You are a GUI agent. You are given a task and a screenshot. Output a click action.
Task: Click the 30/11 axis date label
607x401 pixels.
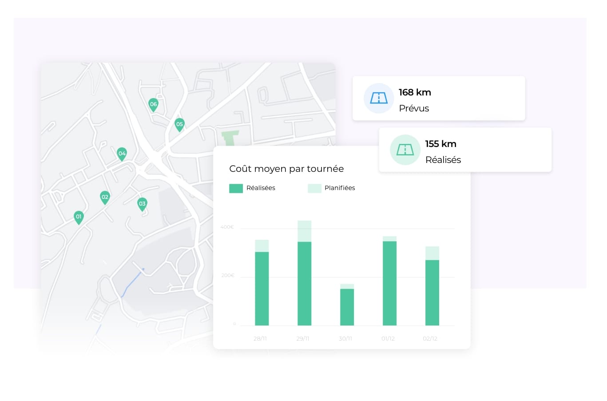pyautogui.click(x=345, y=338)
